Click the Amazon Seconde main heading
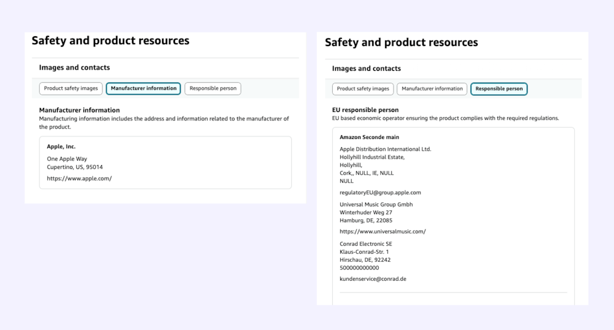This screenshot has width=614, height=330. click(x=369, y=137)
